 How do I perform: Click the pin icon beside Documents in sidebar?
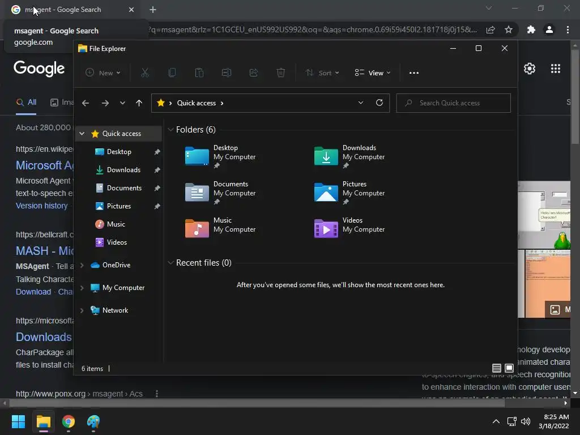(x=157, y=188)
